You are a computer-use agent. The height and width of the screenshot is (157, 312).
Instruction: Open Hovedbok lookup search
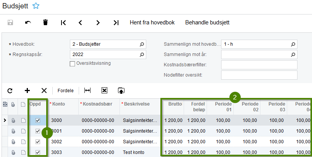click(x=142, y=44)
